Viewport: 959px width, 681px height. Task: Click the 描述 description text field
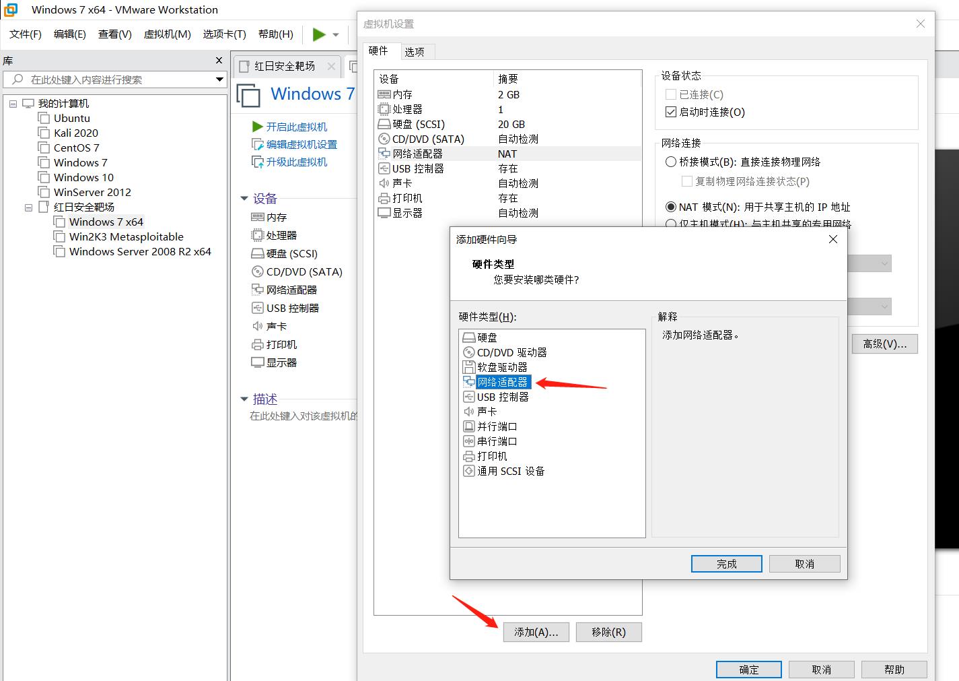point(304,416)
